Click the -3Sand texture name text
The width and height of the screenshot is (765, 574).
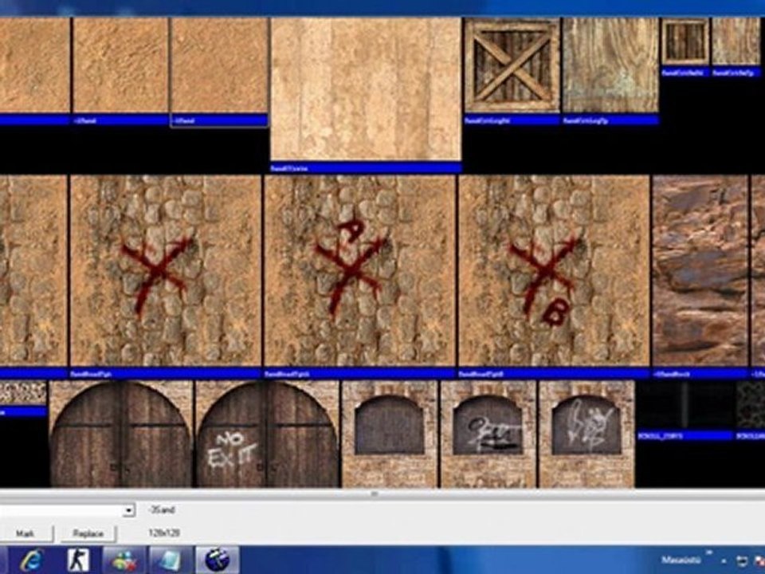[162, 510]
